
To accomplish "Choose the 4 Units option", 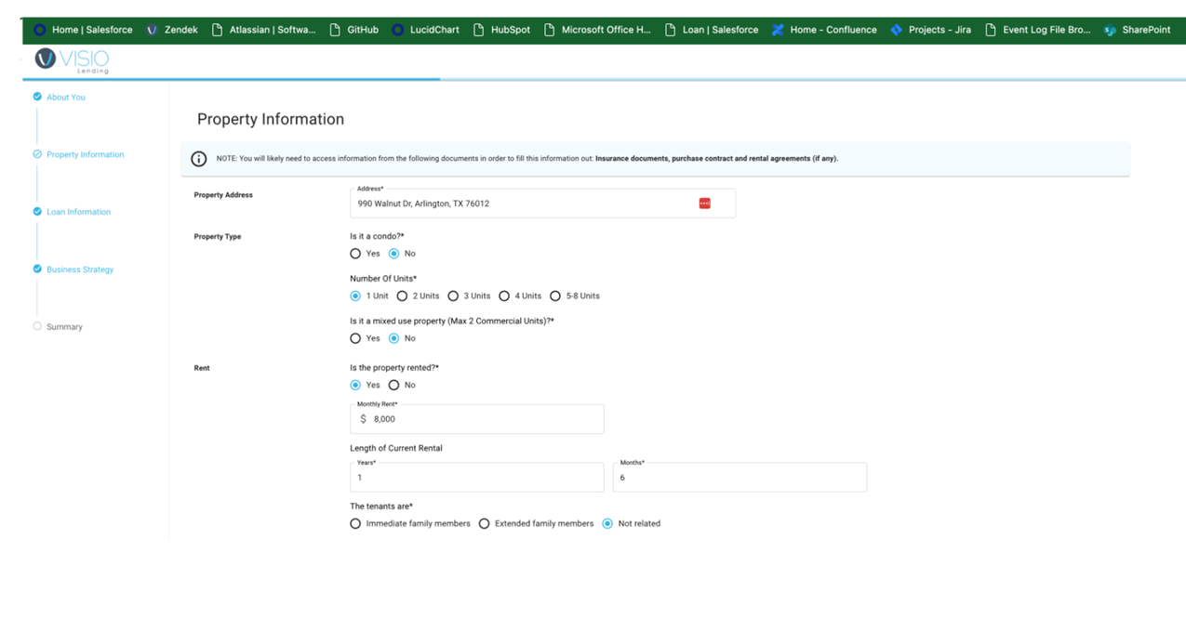I will pos(504,296).
